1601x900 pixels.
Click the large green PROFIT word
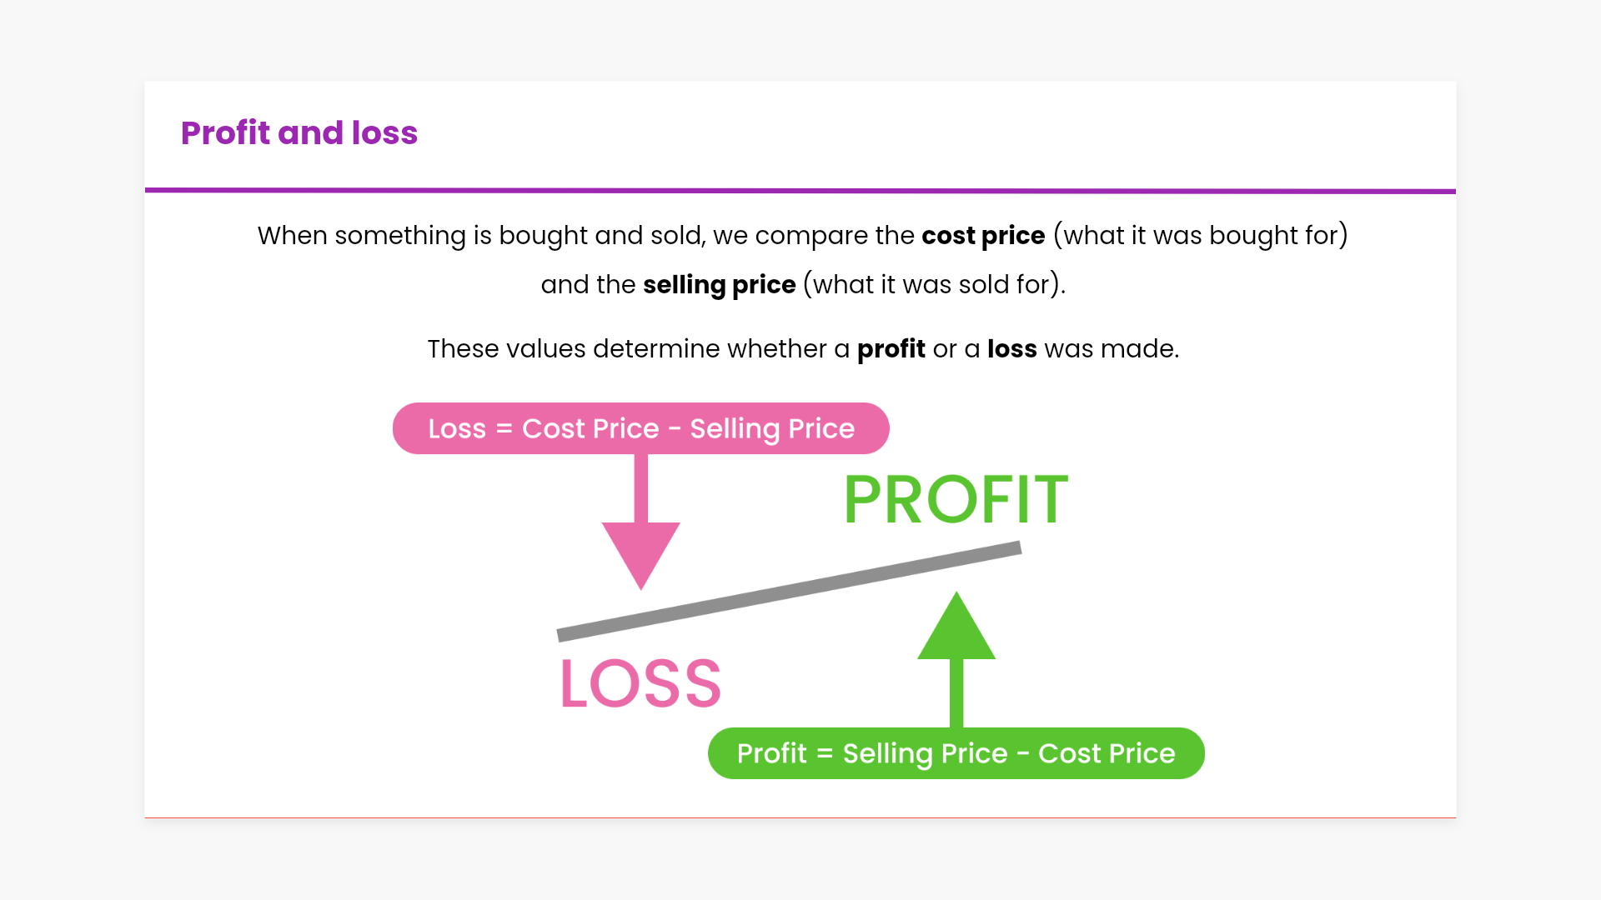pyautogui.click(x=956, y=500)
